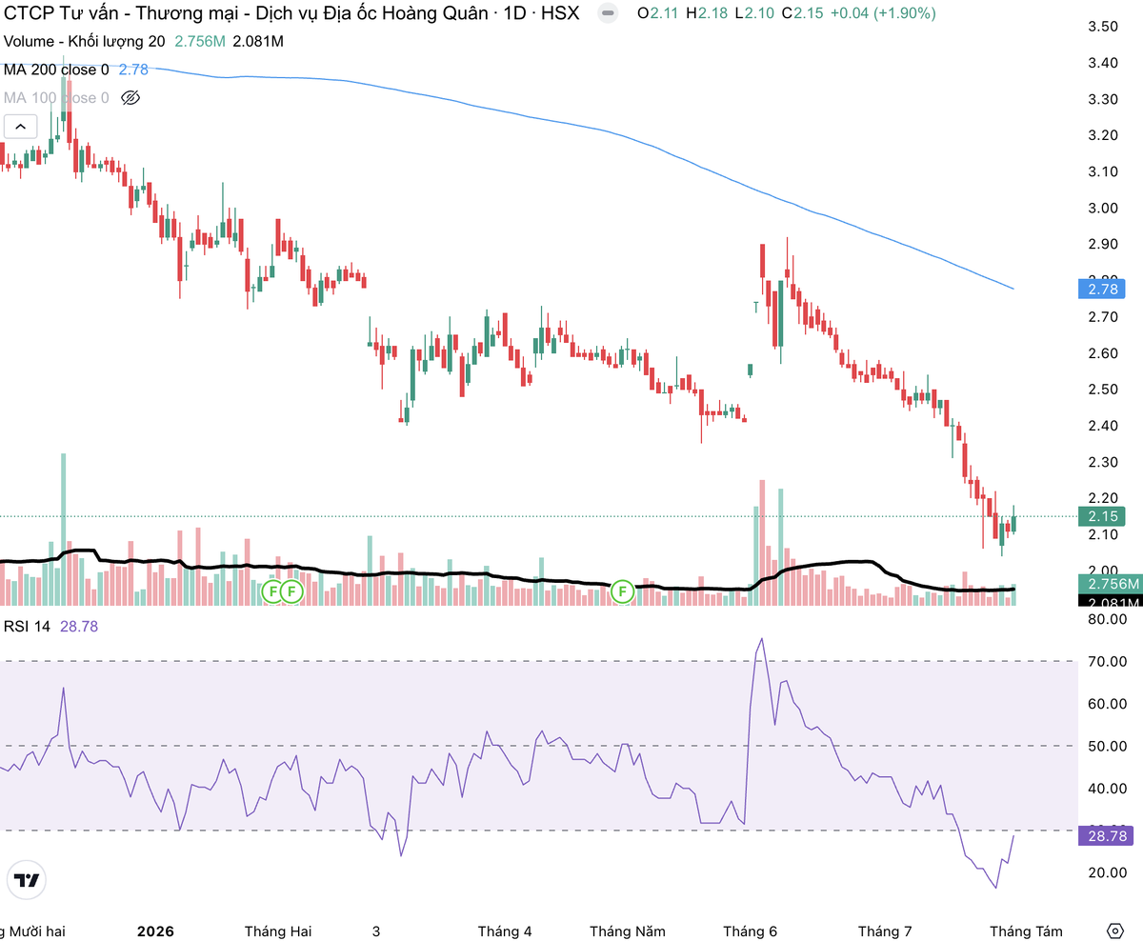This screenshot has width=1143, height=941.
Task: Click the Tháng 6 date axis label
Action: (x=751, y=931)
